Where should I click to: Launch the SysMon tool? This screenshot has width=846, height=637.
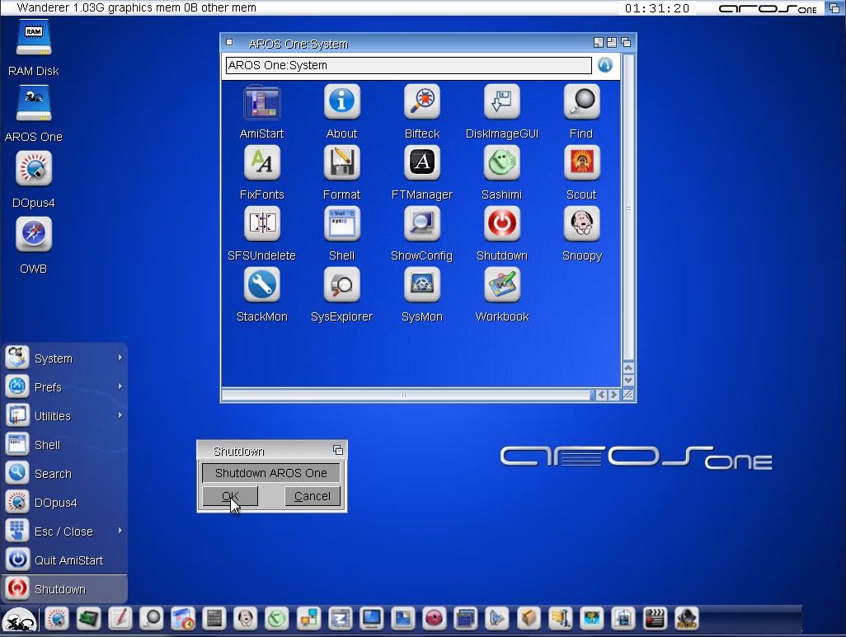tap(421, 285)
